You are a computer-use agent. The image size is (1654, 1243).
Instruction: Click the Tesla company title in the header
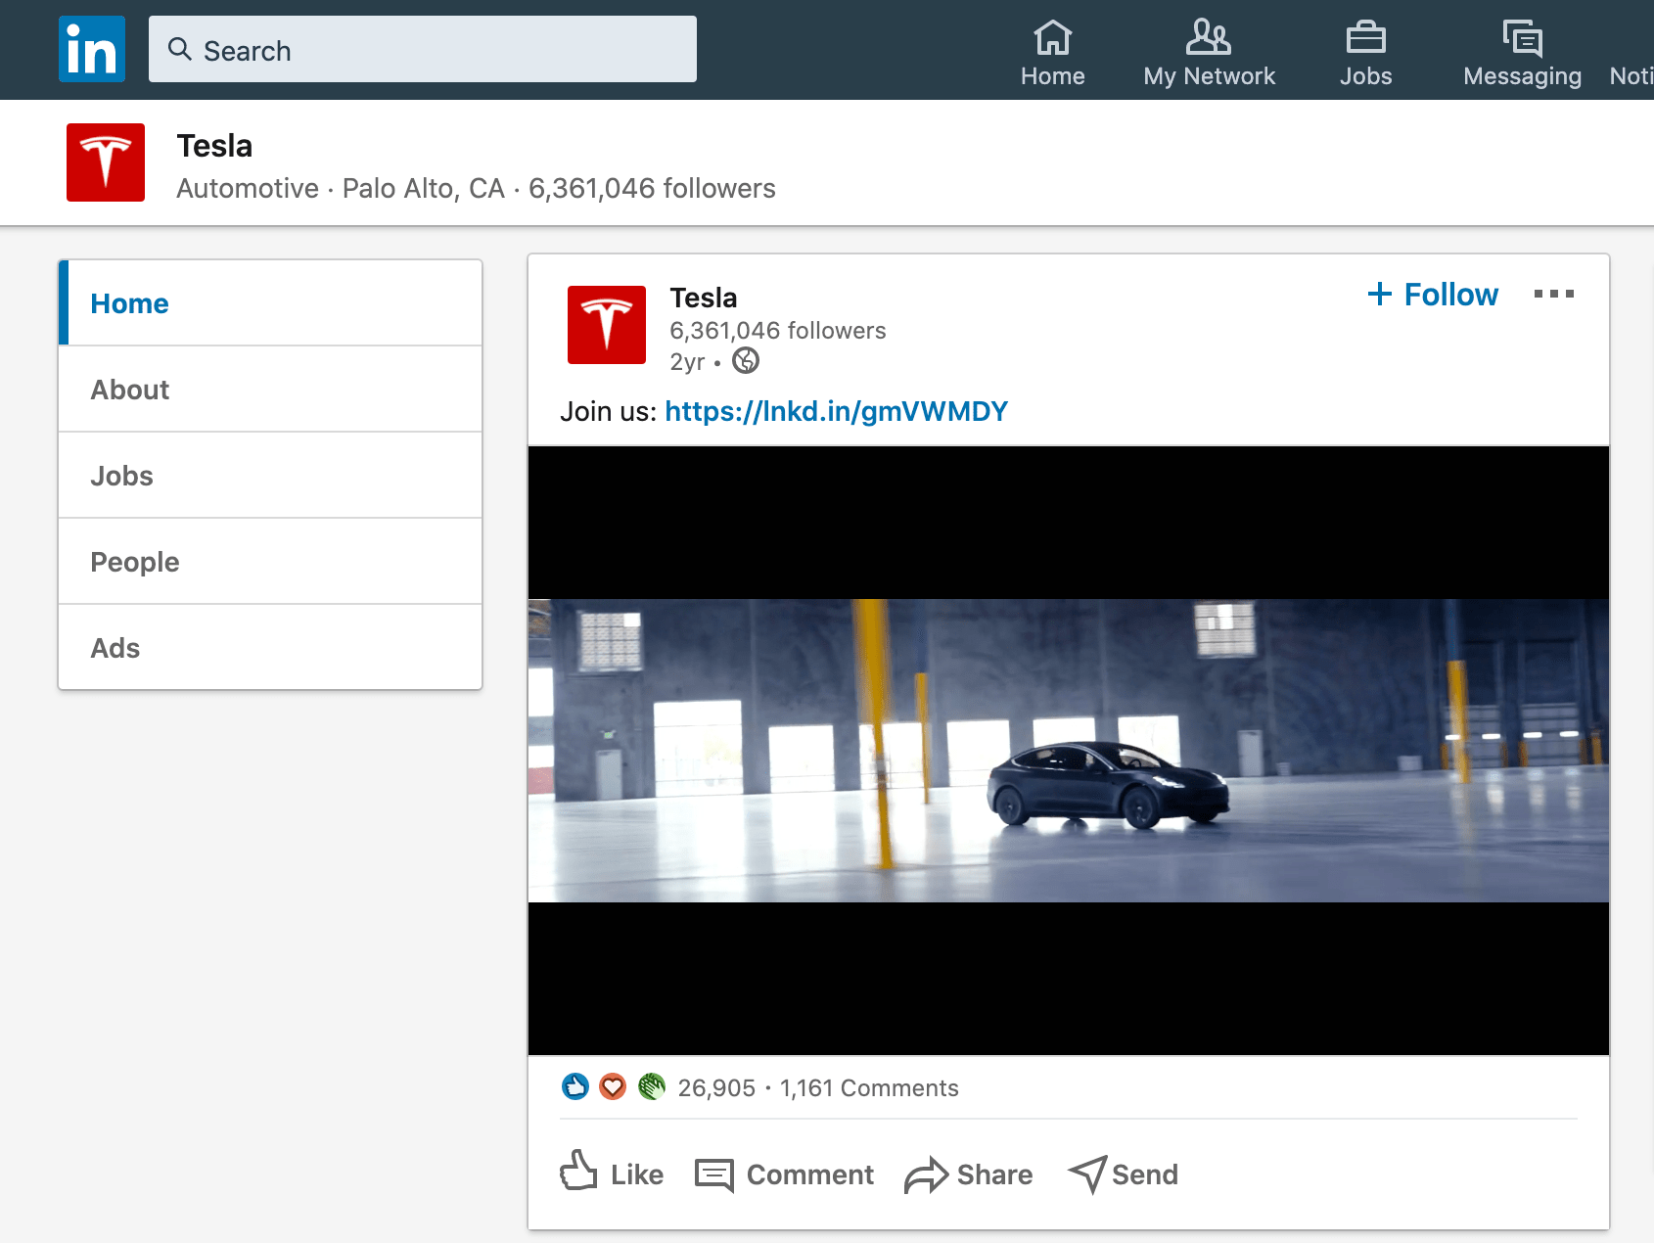click(214, 146)
